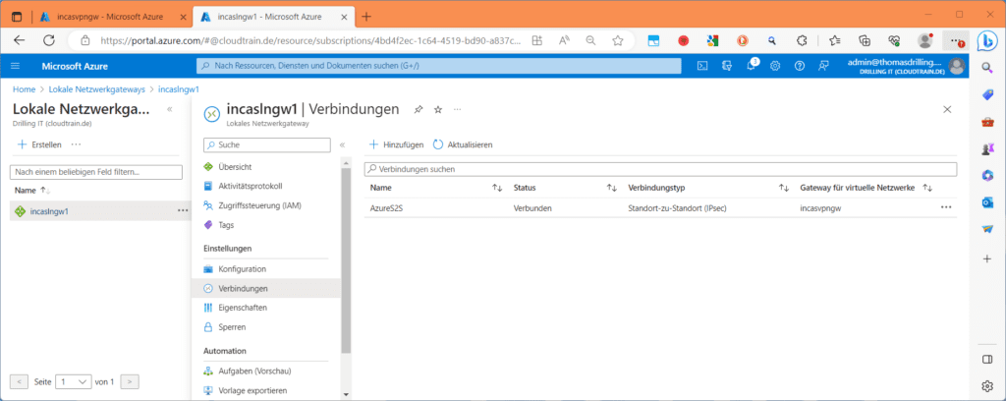
Task: Open Edge browser extensions puzzle icon
Action: click(801, 40)
